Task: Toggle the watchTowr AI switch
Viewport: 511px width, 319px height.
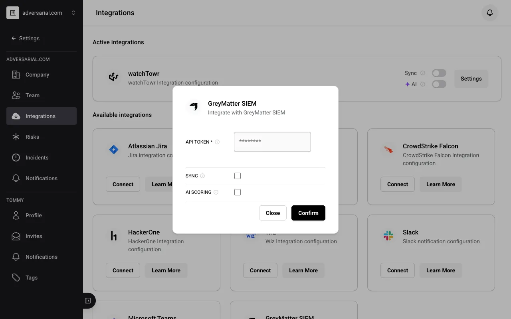Action: [439, 84]
